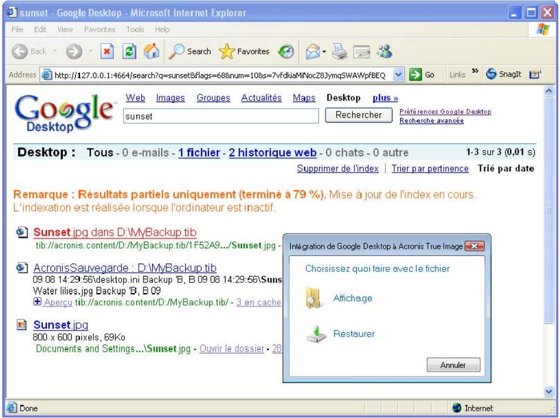Click the Rechercher button
560x418 pixels.
point(358,115)
